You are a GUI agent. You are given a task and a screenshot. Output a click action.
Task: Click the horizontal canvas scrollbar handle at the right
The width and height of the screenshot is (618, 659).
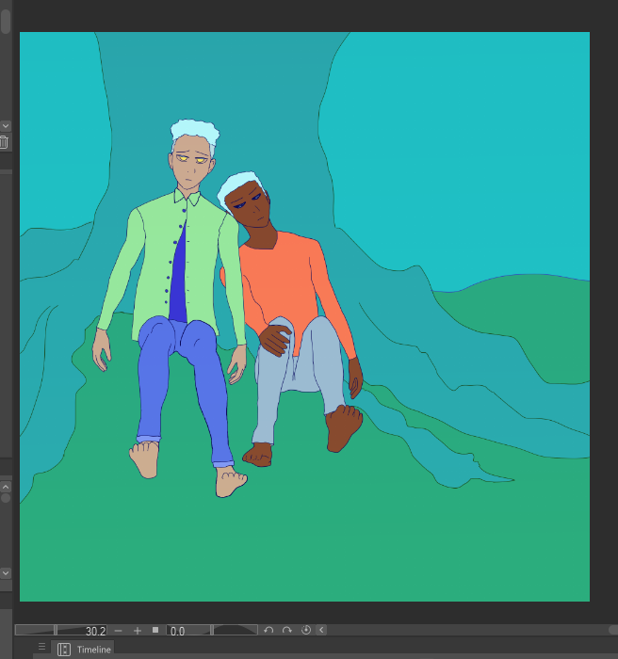point(613,630)
